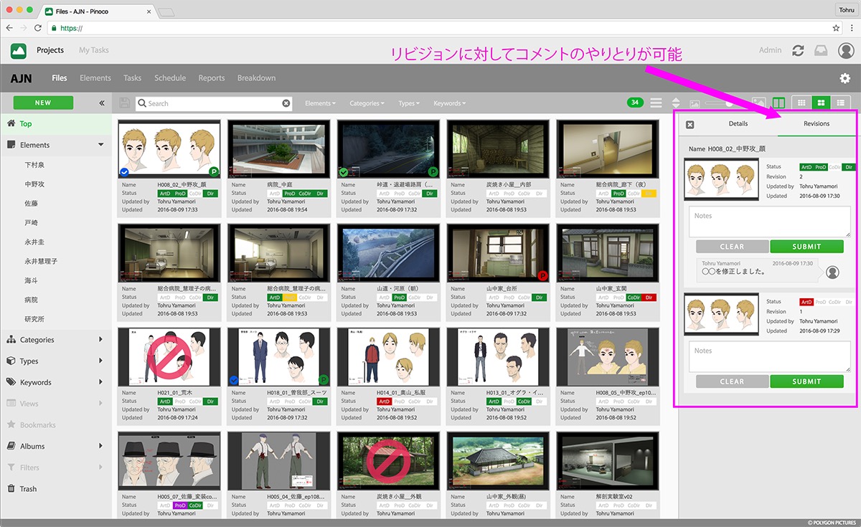861x527 pixels.
Task: Toggle the split side panel view
Action: [778, 103]
